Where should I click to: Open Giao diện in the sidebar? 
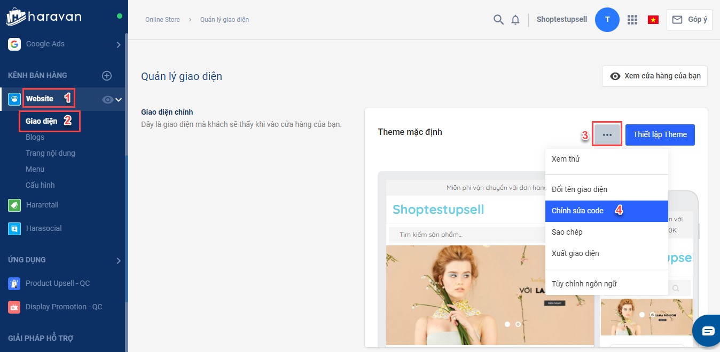41,121
